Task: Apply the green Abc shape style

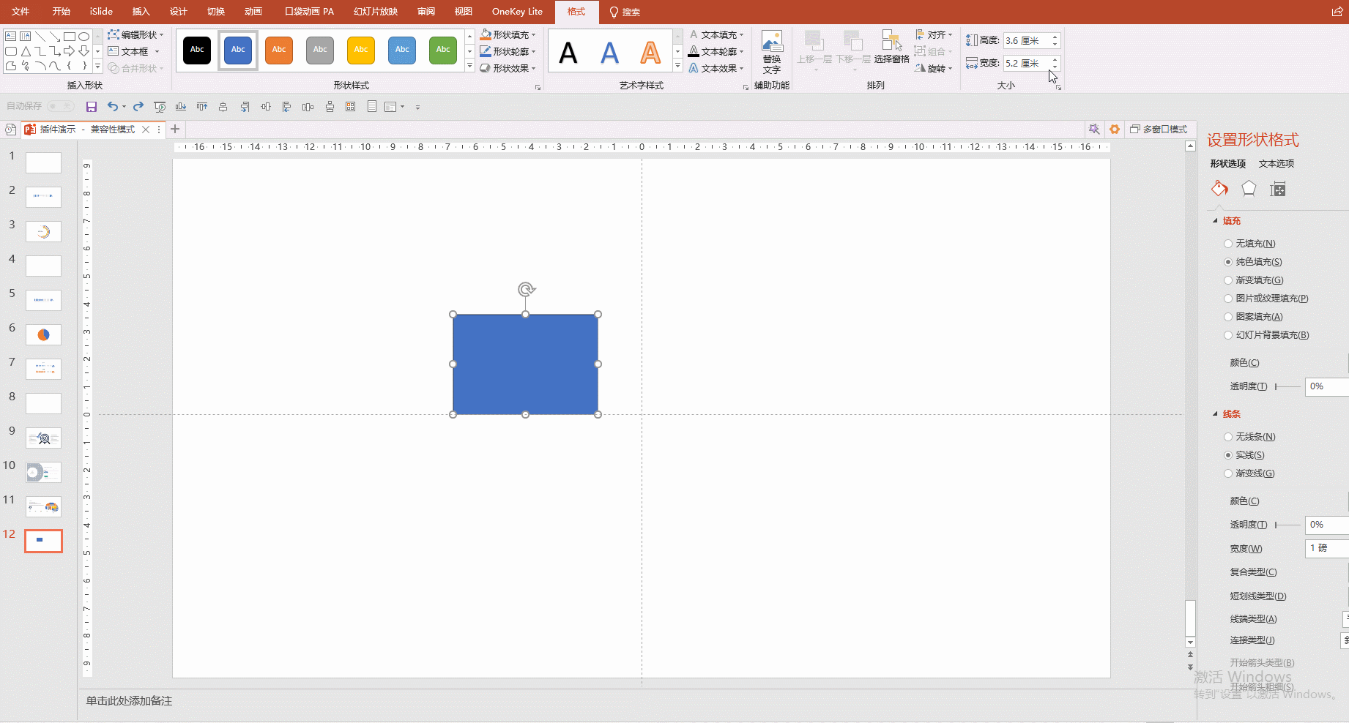Action: [443, 50]
